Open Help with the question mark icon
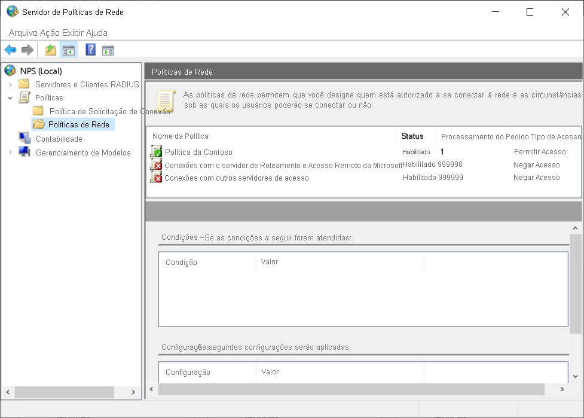584x418 pixels. click(x=90, y=50)
